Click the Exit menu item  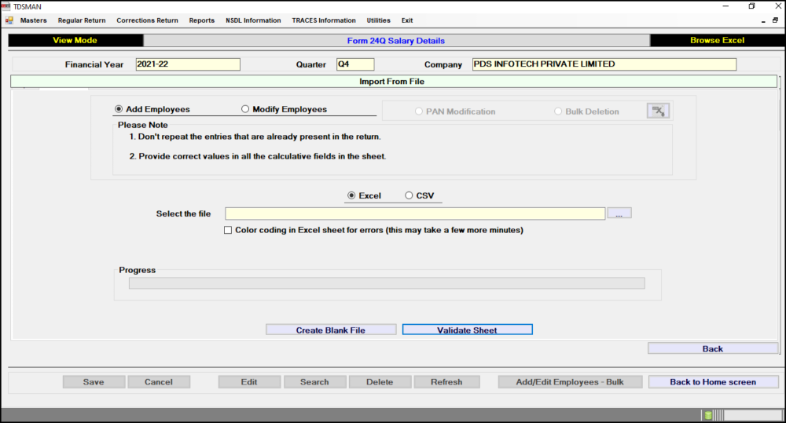click(x=407, y=20)
